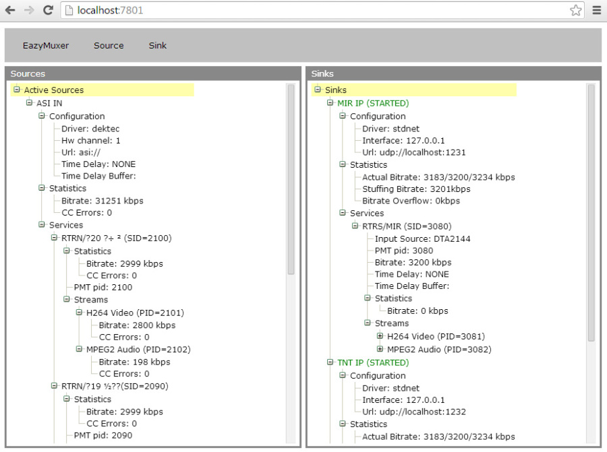Click the Sinks panel scrollbar thumb
Viewport: 607px width, 452px height.
[591, 213]
